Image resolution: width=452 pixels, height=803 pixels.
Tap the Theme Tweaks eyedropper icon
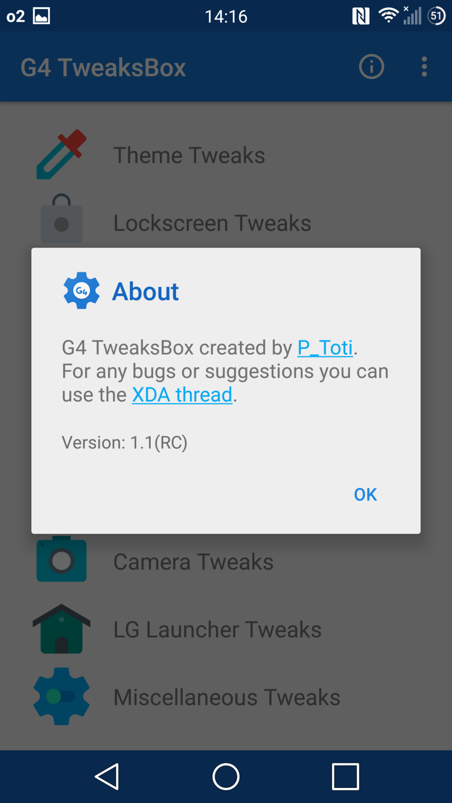pos(62,155)
